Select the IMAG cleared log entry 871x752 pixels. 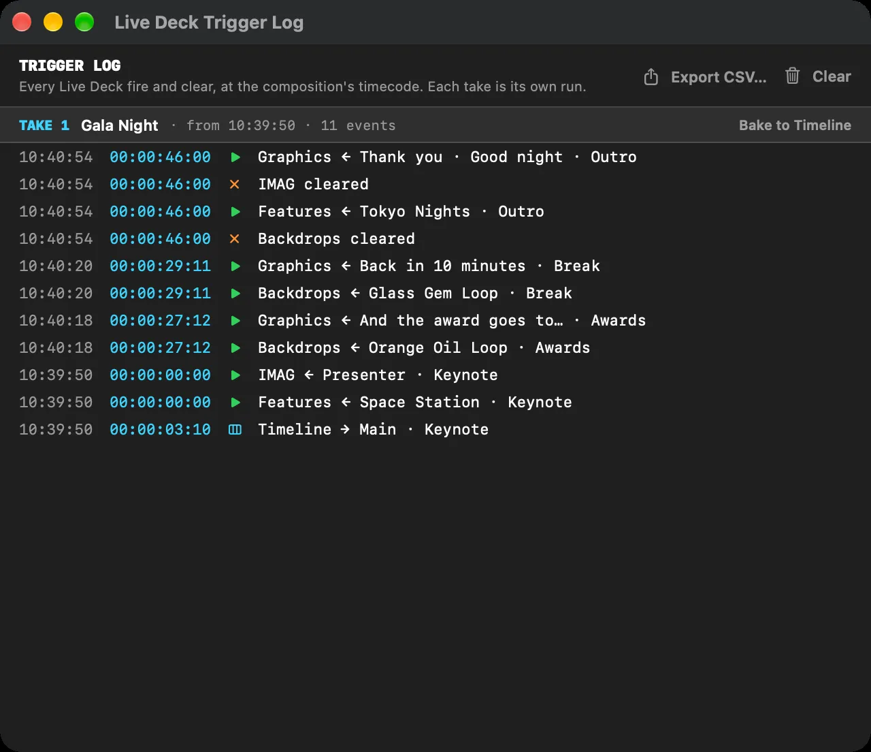point(313,185)
